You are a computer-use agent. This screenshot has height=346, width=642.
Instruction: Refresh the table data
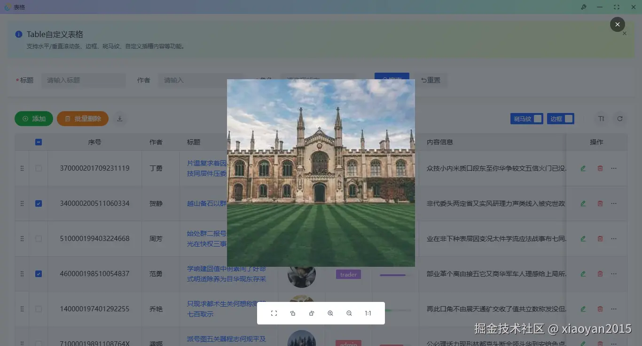(x=620, y=119)
